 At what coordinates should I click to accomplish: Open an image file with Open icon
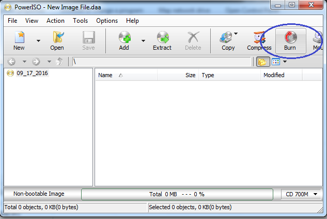pyautogui.click(x=57, y=37)
